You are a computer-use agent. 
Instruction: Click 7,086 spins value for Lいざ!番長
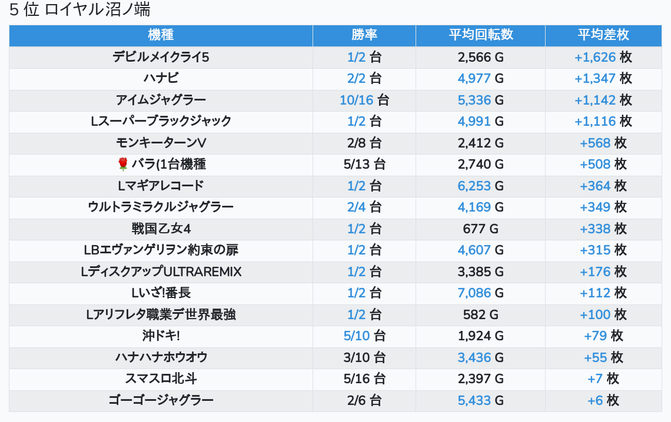(474, 293)
